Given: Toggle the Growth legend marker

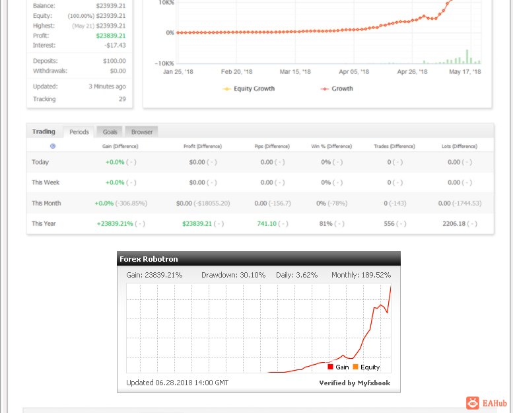Looking at the screenshot, I should pos(324,89).
